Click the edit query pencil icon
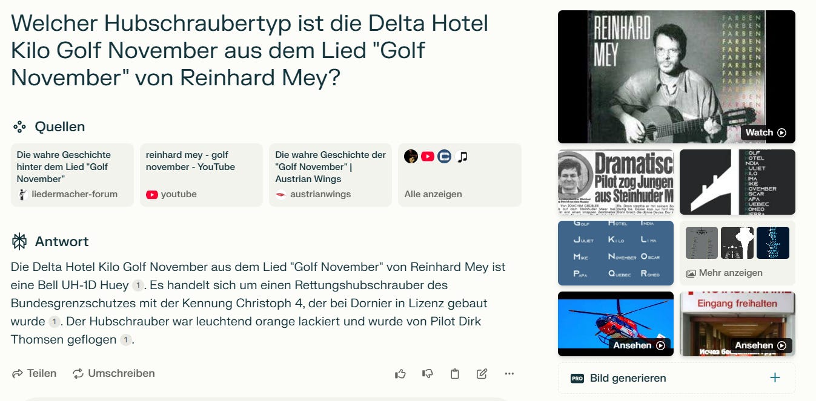This screenshot has width=816, height=401. pyautogui.click(x=482, y=374)
